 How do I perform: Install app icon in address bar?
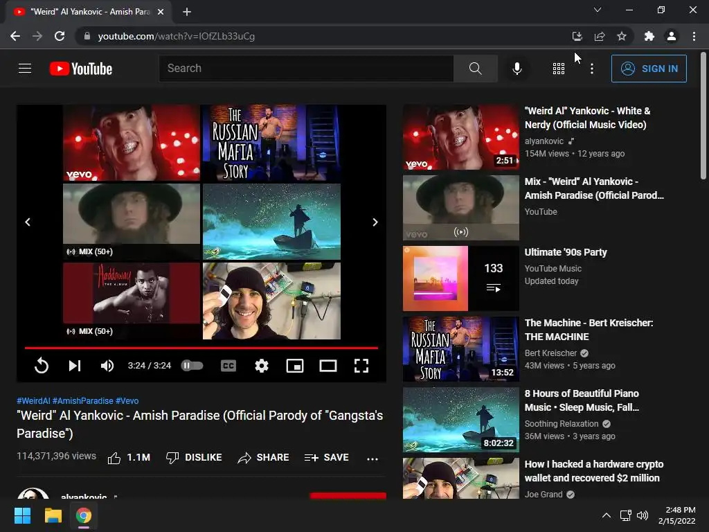pos(577,36)
